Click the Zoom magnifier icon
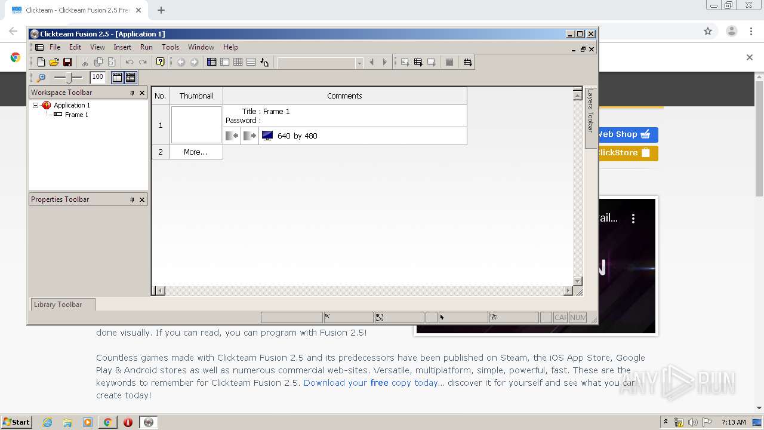764x430 pixels. point(41,78)
